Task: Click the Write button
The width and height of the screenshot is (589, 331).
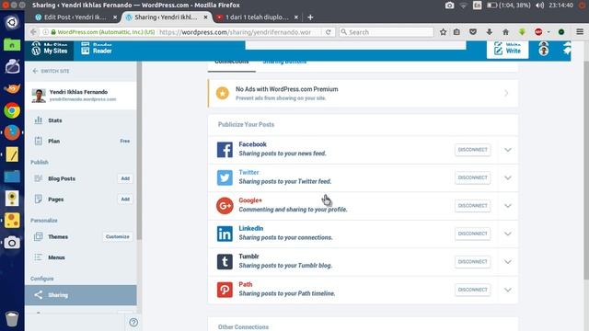Action: [x=507, y=50]
